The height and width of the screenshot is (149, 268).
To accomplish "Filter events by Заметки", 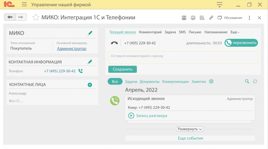I will (x=199, y=82).
